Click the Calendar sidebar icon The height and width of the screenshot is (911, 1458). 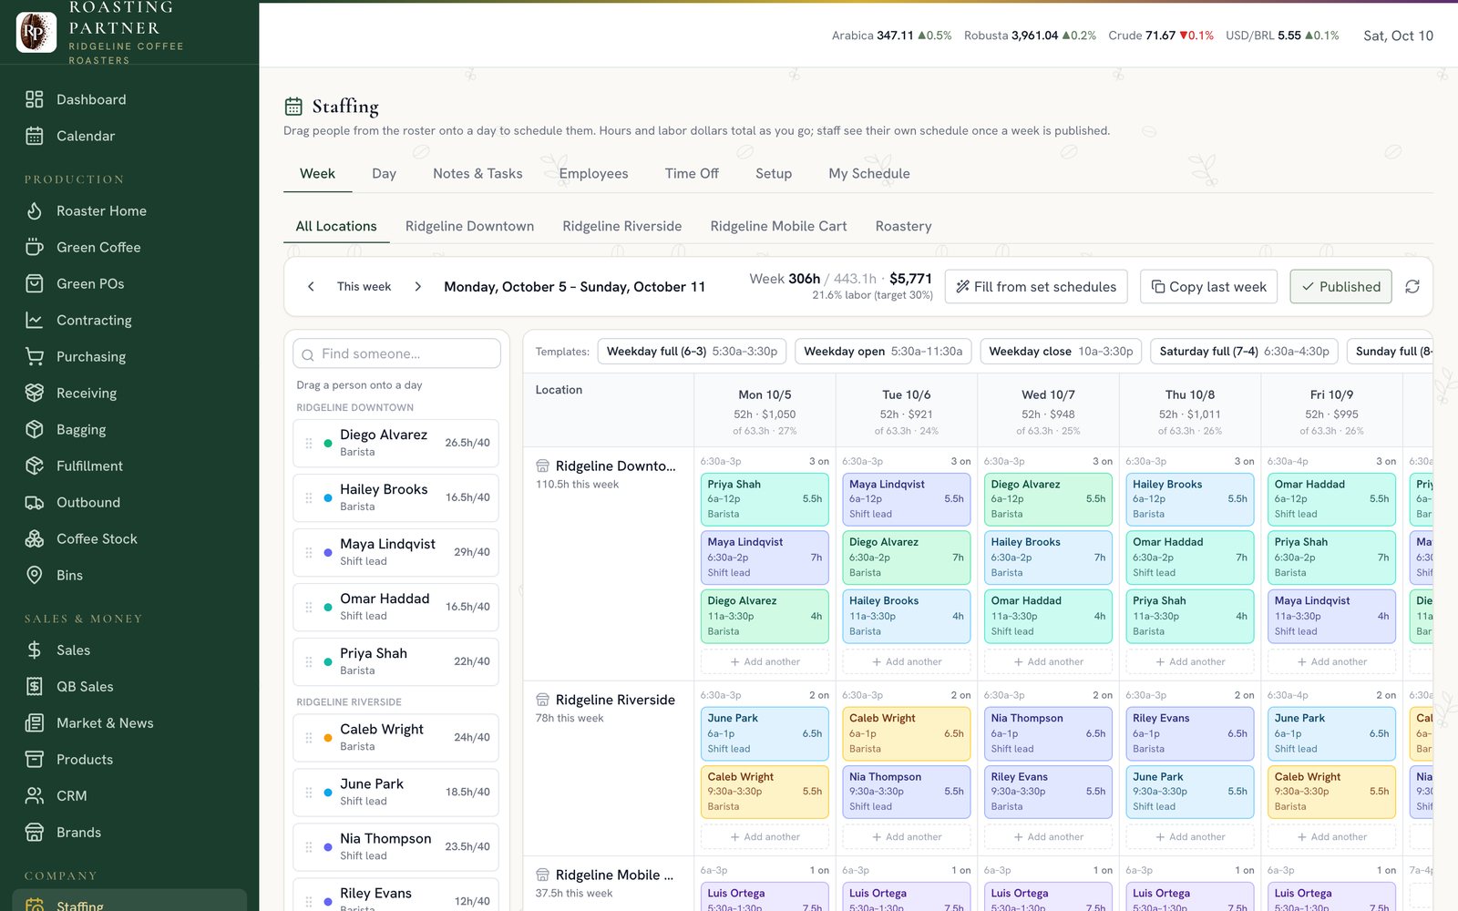pos(35,136)
